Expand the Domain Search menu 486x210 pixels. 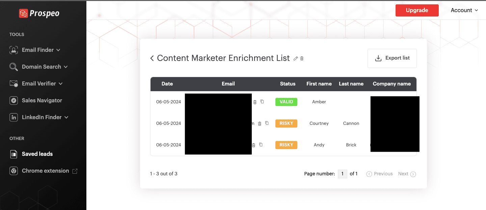pos(66,67)
